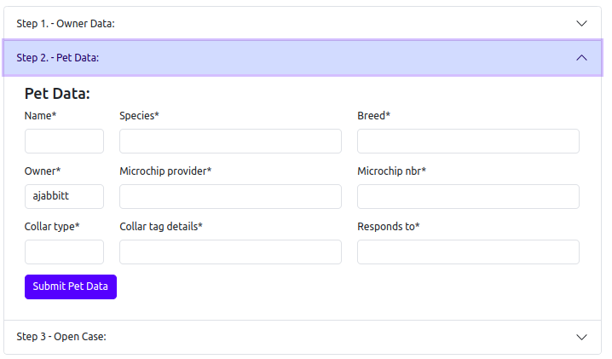The height and width of the screenshot is (359, 612).
Task: Click the chevron-down icon on Step 1 row
Action: coord(582,24)
